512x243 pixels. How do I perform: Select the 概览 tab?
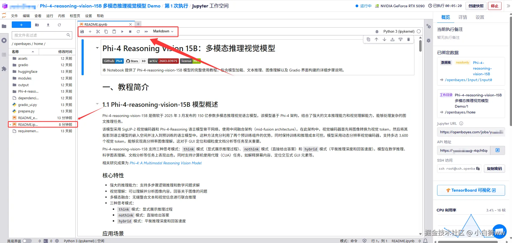pyautogui.click(x=446, y=17)
